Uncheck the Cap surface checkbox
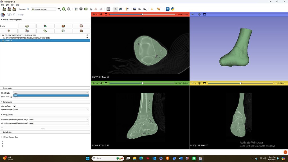288x162 pixels. click(x=14, y=106)
